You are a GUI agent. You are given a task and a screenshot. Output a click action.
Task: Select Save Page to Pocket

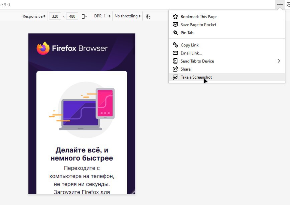227,25
